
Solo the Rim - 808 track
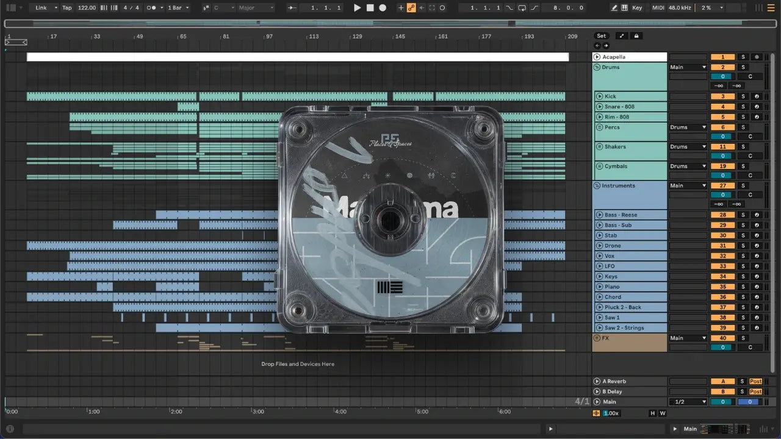[x=743, y=117]
